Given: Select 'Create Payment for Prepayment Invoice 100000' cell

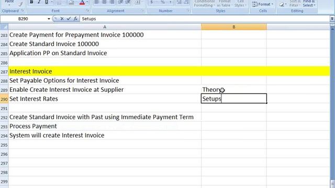Looking at the screenshot, I should coord(105,35).
